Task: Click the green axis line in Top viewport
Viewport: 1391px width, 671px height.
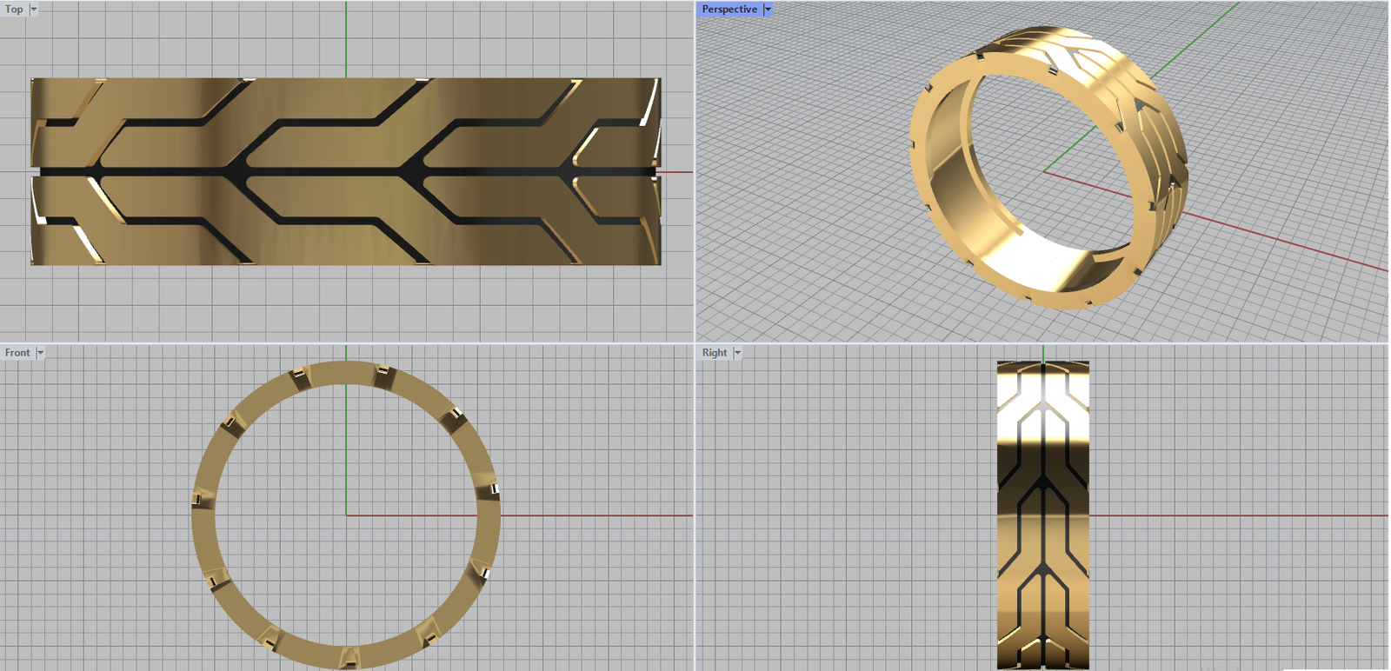Action: [346, 39]
